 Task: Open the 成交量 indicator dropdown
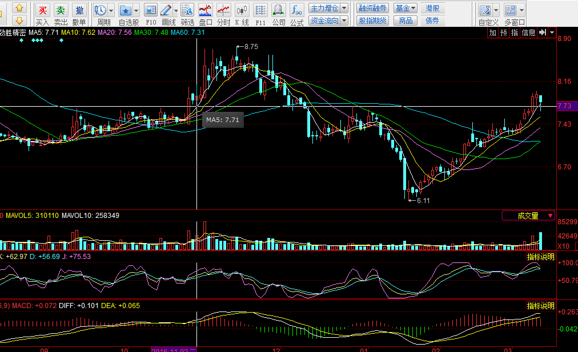pos(529,216)
